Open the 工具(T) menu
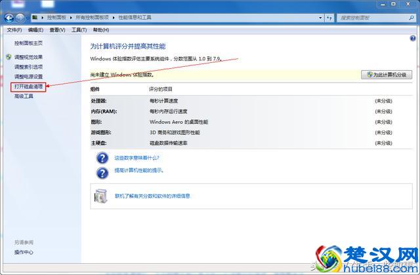This screenshot has width=420, height=275. point(79,30)
